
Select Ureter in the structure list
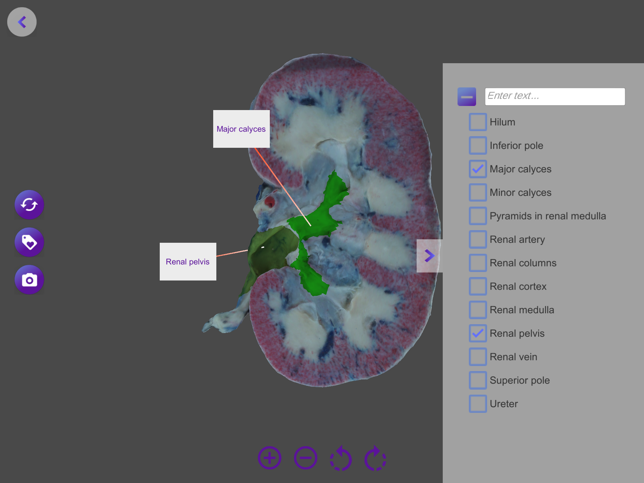(x=503, y=404)
